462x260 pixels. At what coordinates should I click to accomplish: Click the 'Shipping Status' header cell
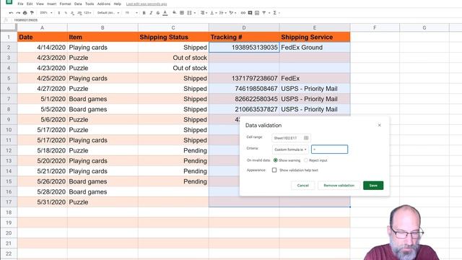click(x=173, y=37)
